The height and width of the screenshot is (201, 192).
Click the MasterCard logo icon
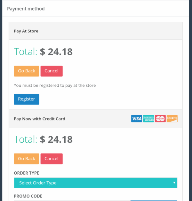click(x=160, y=118)
